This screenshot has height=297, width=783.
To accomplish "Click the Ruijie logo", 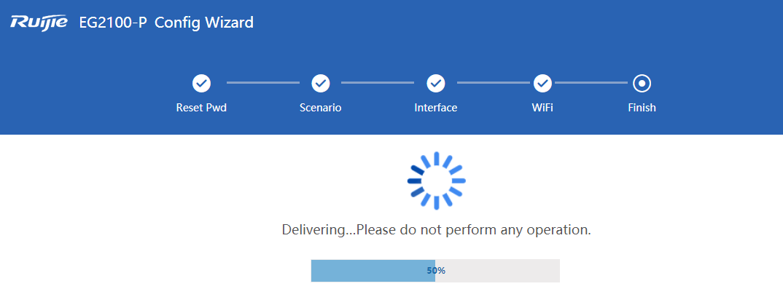I will (x=41, y=23).
